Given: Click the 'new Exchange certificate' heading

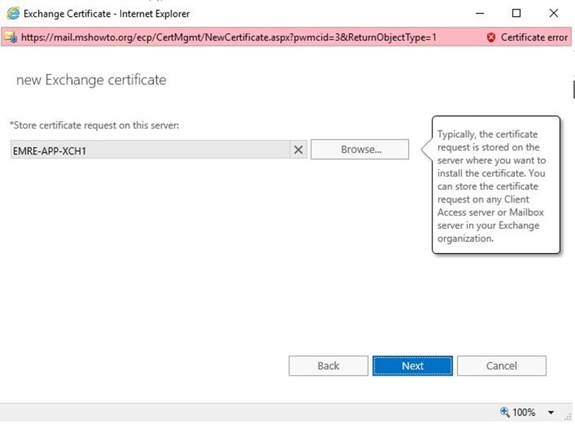Looking at the screenshot, I should coord(91,80).
